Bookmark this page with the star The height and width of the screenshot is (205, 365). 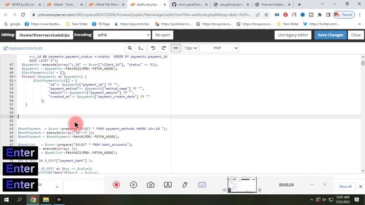point(266,15)
